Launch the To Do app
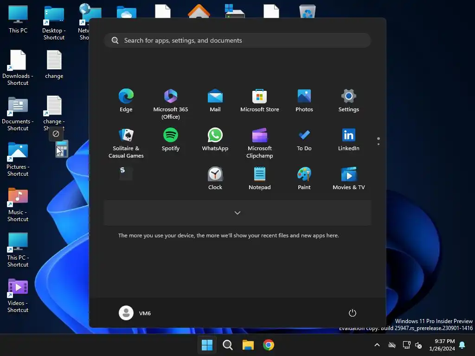Viewport: 475px width, 356px height. point(304,140)
